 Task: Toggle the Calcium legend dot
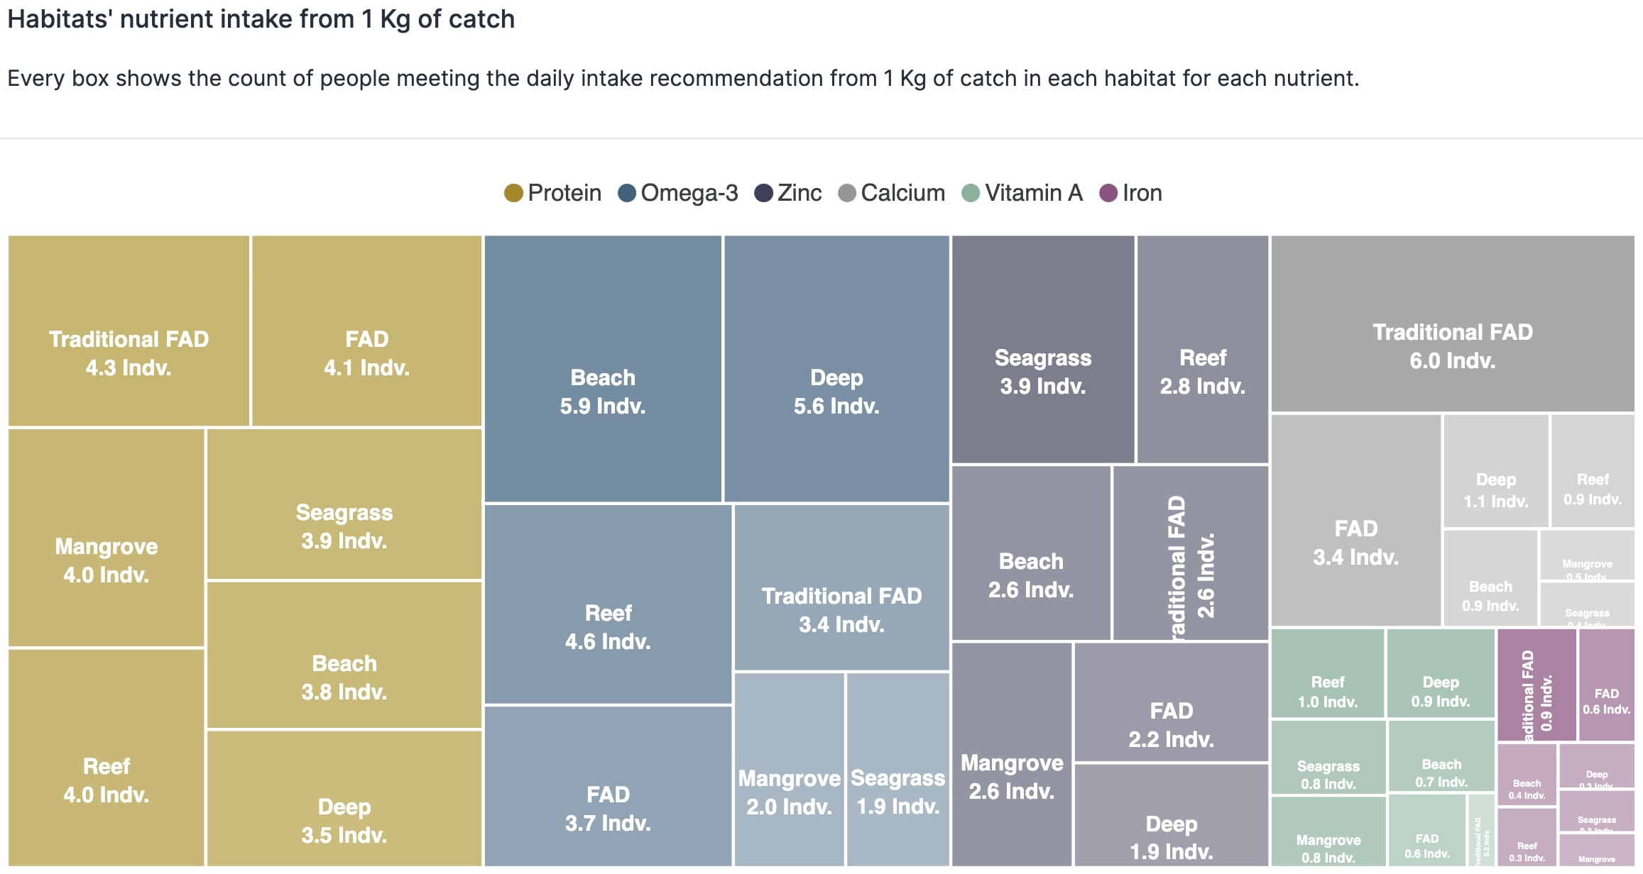(846, 193)
